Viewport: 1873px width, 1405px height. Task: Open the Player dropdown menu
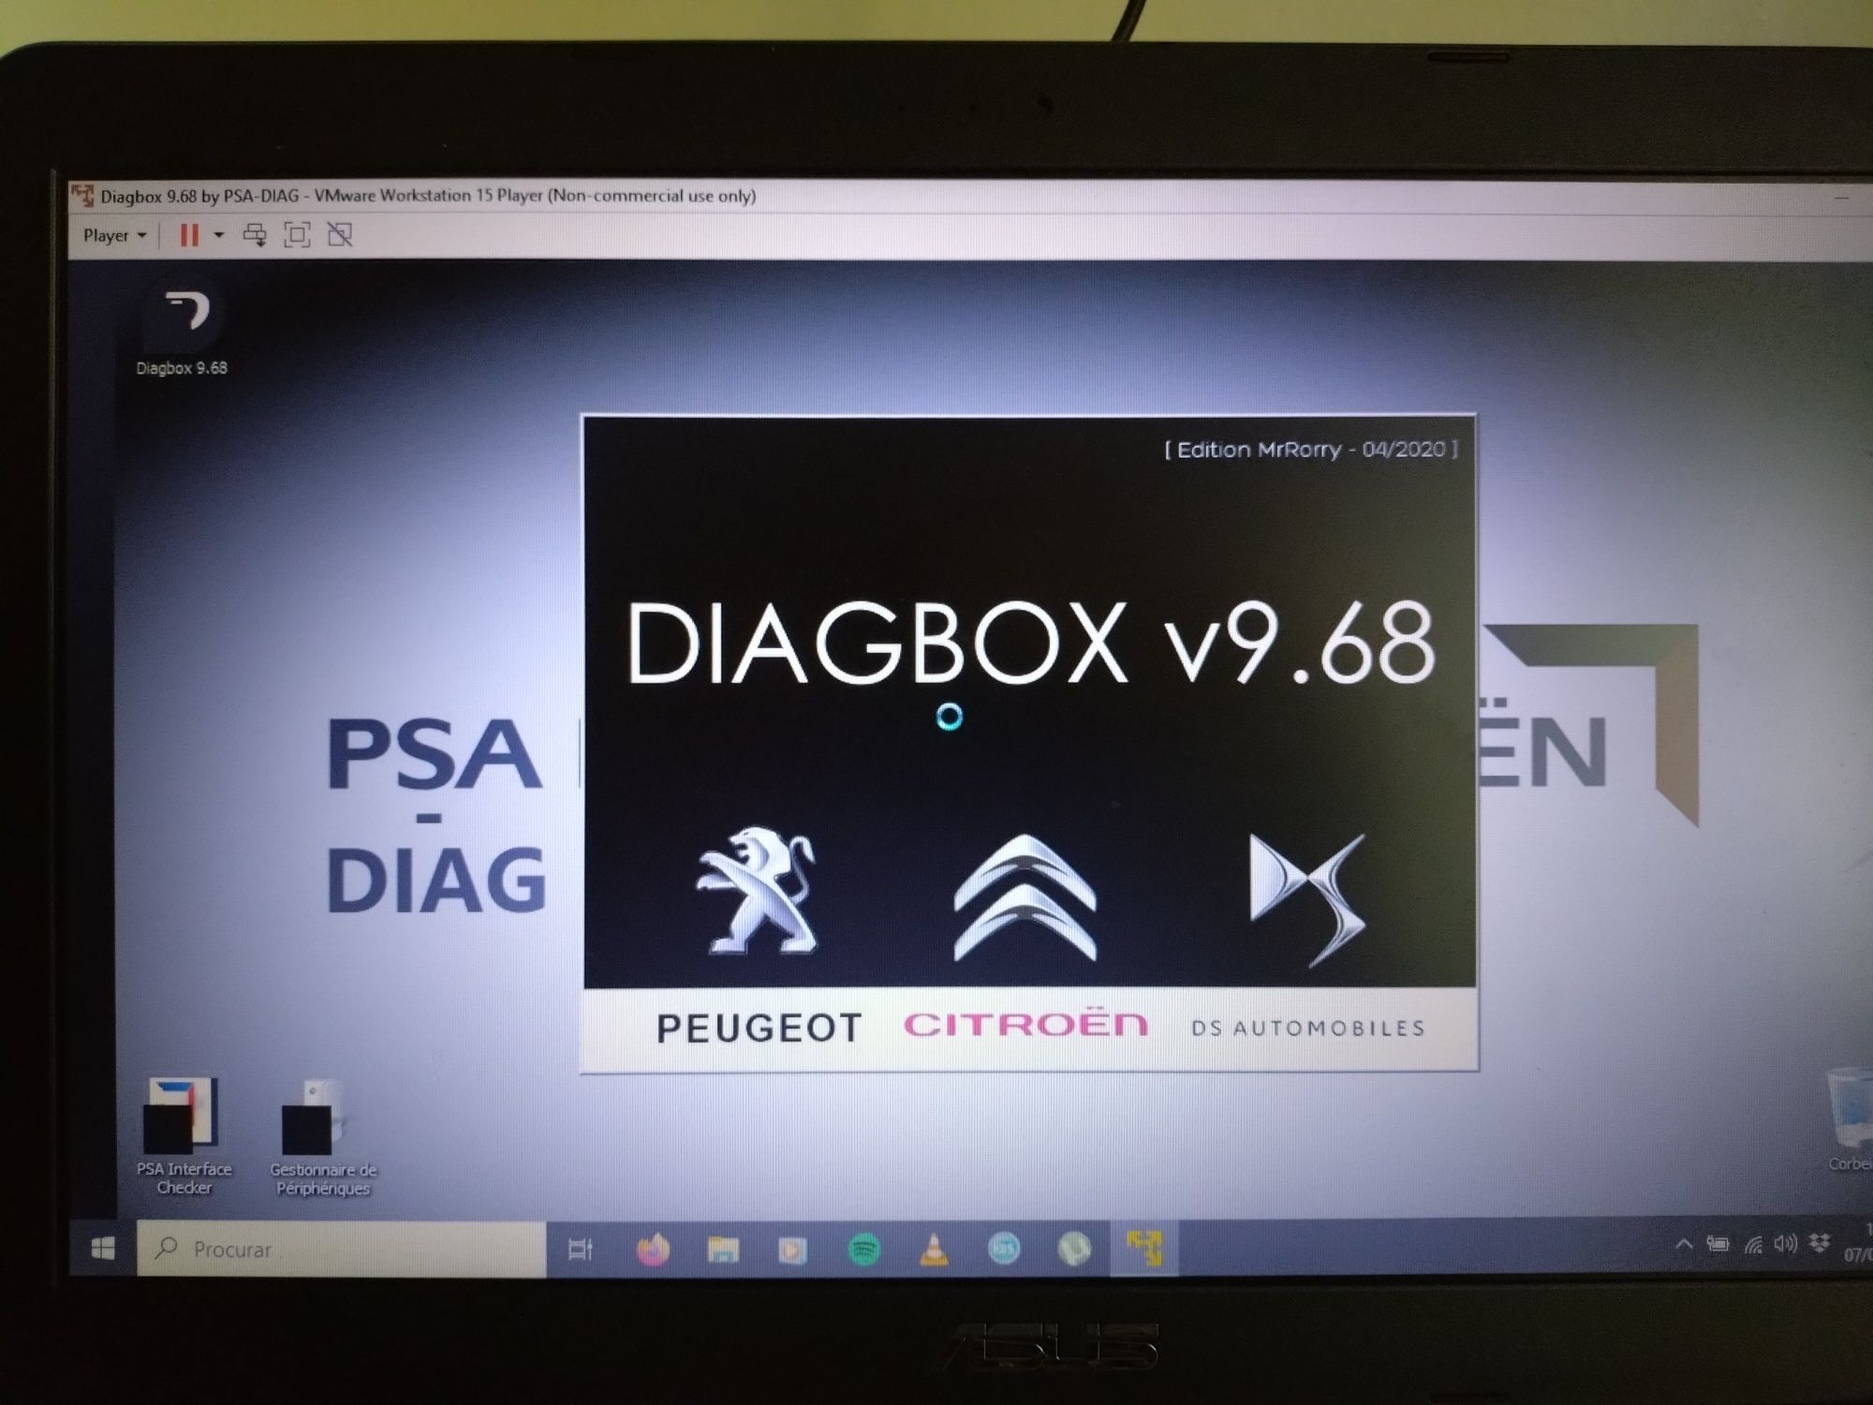[114, 235]
